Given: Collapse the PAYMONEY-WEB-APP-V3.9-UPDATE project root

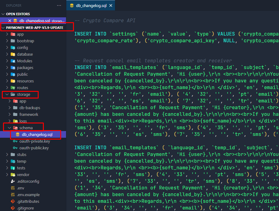Looking at the screenshot, I should coord(3,28).
